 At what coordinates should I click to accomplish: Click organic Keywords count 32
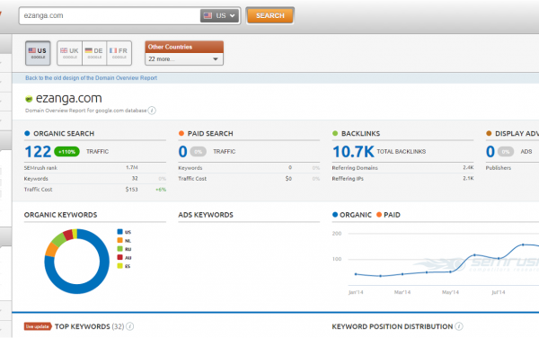(135, 179)
